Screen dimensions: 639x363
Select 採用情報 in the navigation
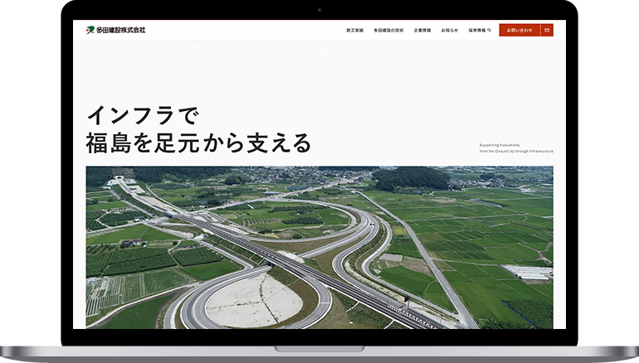pyautogui.click(x=476, y=30)
